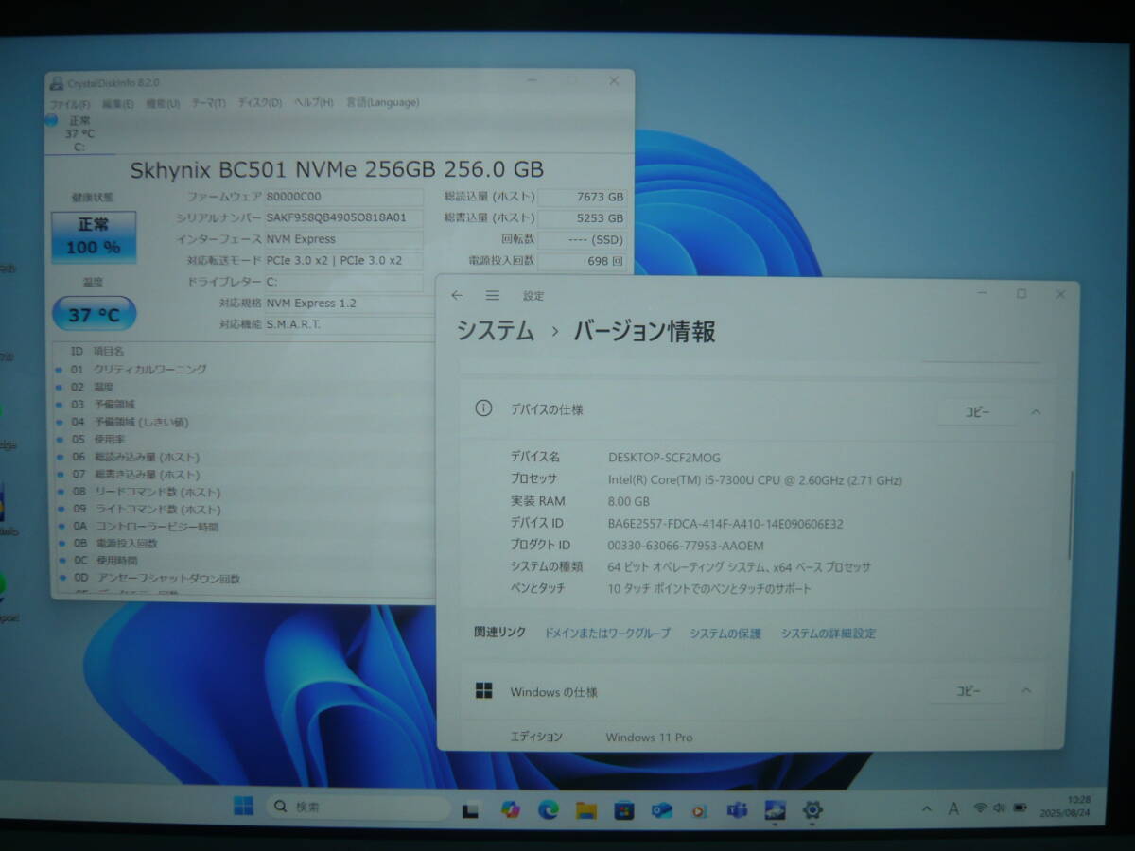Click the 項目名 column header in SMART list
Image resolution: width=1135 pixels, height=851 pixels.
pos(109,351)
